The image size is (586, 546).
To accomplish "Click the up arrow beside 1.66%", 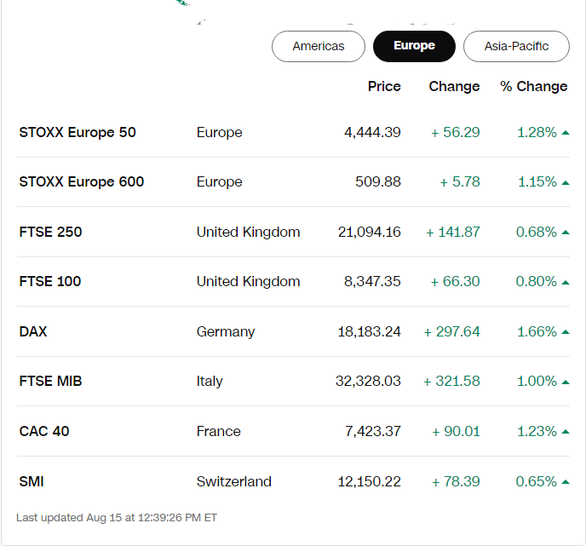I will (x=566, y=332).
